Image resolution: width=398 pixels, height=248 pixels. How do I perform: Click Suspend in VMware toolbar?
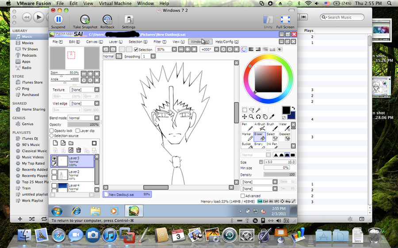[x=58, y=22]
